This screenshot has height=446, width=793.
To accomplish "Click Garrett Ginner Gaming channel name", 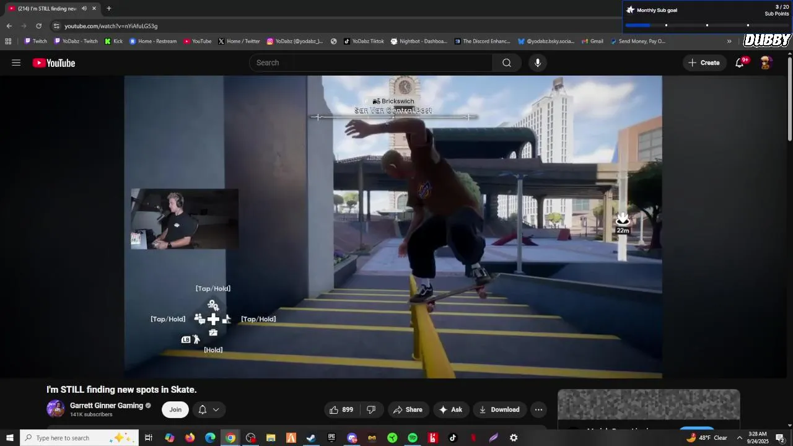I will tap(107, 406).
